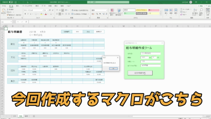Click the Percent Style icon
The width and height of the screenshot is (211, 119).
coord(97,14)
